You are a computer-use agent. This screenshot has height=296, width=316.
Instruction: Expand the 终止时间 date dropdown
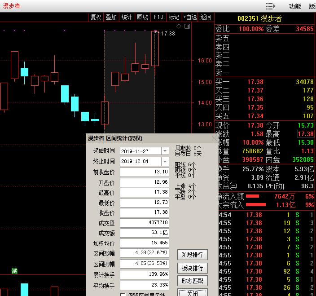[165, 161]
